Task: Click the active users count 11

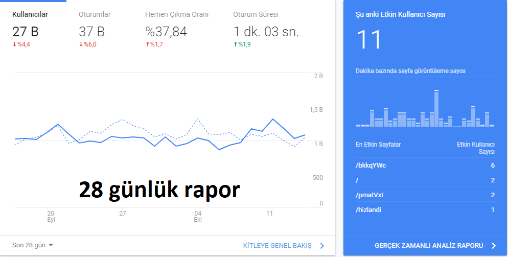Action: click(369, 40)
